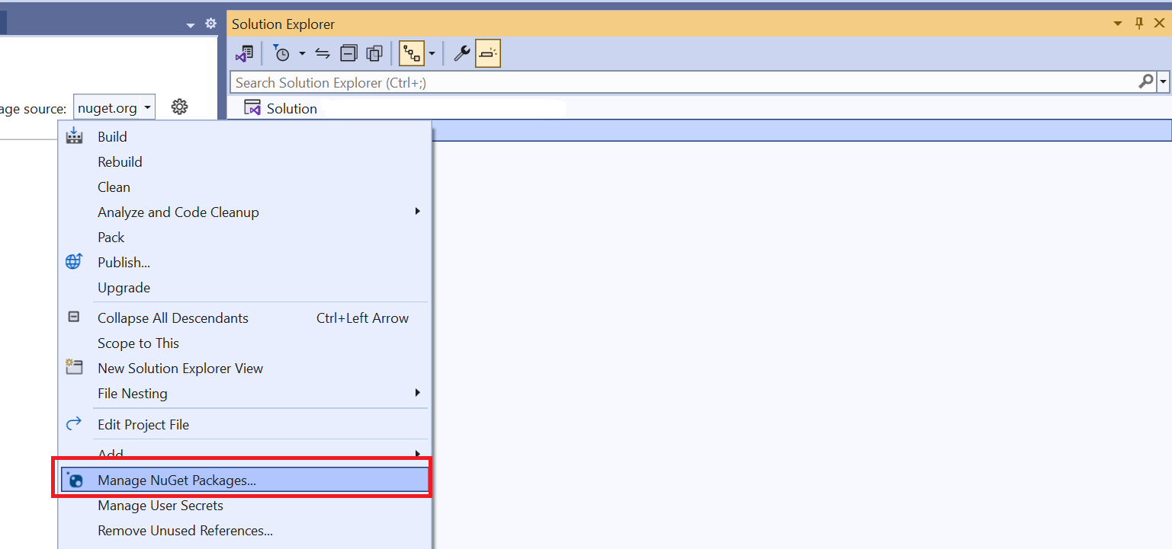The width and height of the screenshot is (1172, 549).
Task: Click the Collapse All icon in toolbar
Action: pyautogui.click(x=348, y=53)
